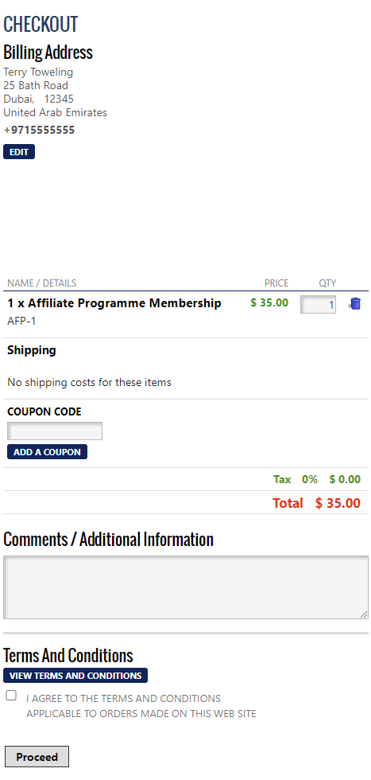Grab the comments textarea resize handle
The width and height of the screenshot is (371, 780).
pos(364,614)
